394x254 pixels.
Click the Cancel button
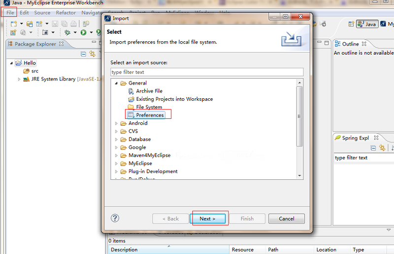tap(287, 219)
